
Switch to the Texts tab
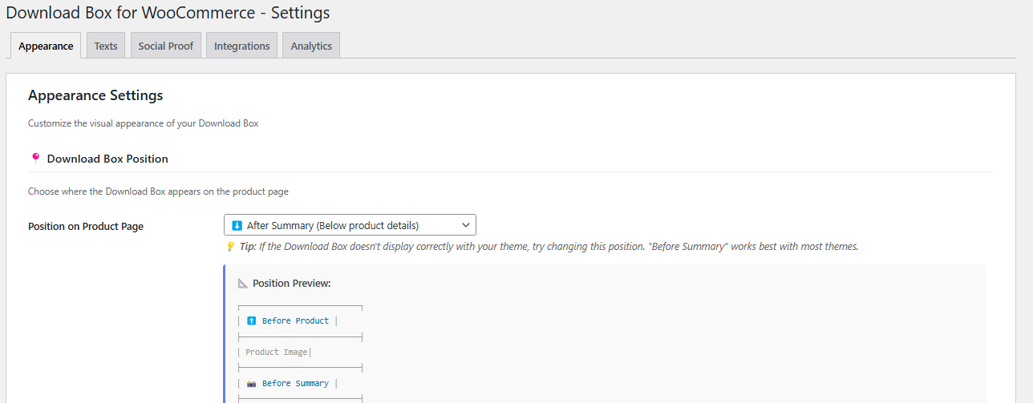pyautogui.click(x=106, y=46)
